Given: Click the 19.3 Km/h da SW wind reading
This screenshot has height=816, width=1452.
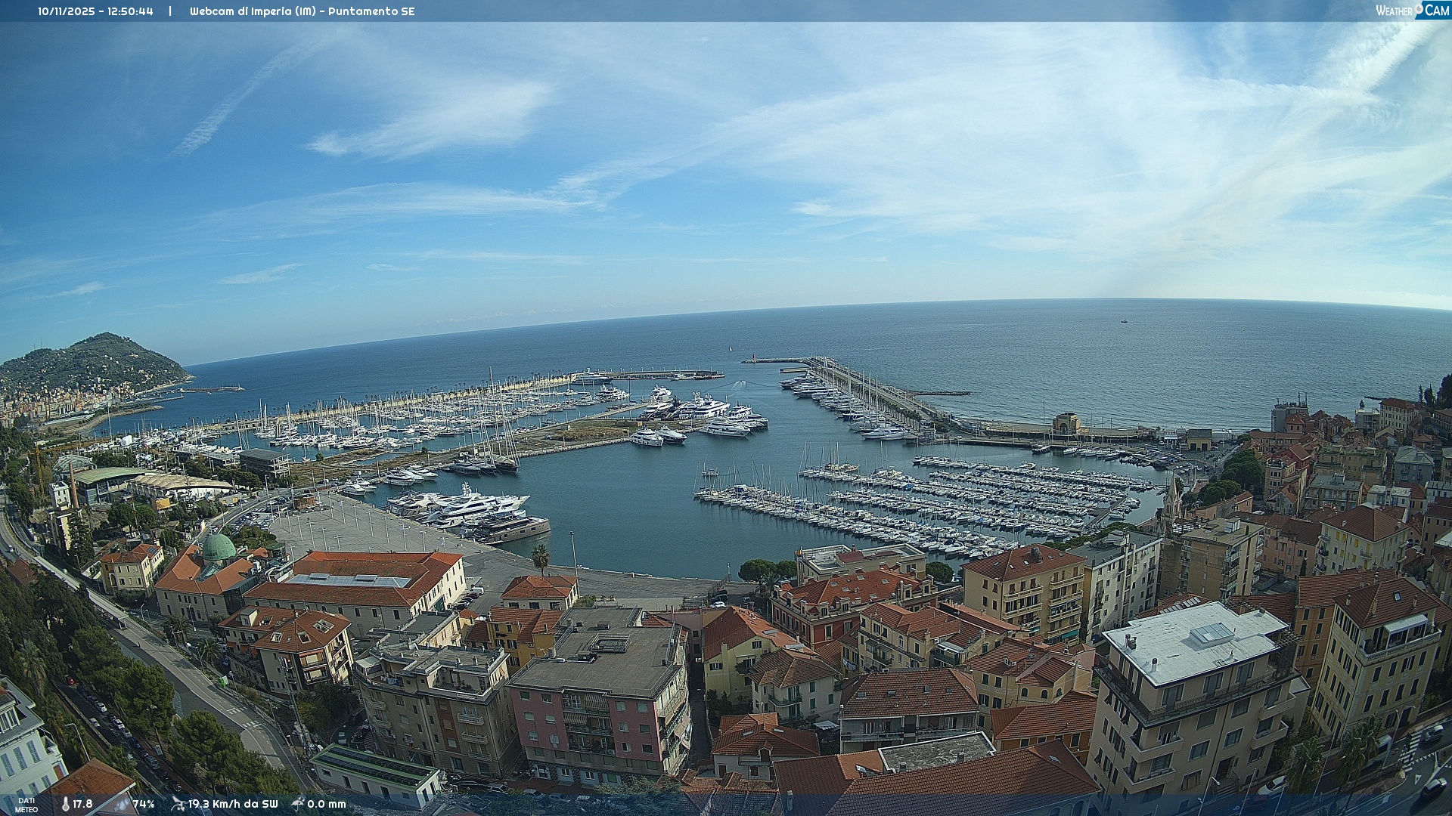Looking at the screenshot, I should click(233, 804).
